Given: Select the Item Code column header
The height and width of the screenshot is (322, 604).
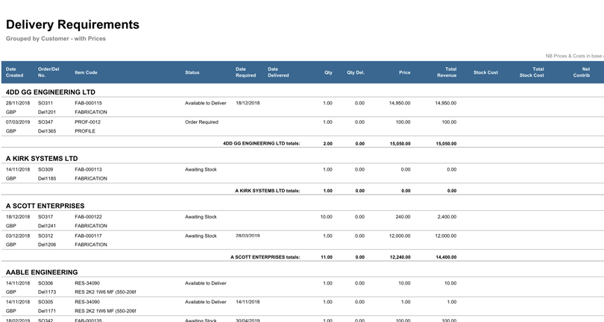Looking at the screenshot, I should (86, 72).
